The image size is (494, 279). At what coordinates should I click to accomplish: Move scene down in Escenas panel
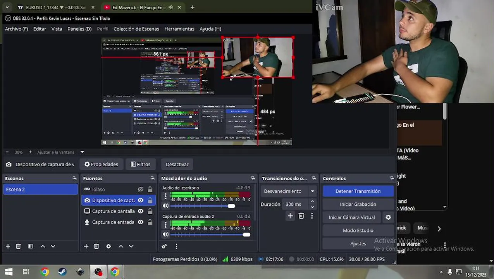point(53,246)
